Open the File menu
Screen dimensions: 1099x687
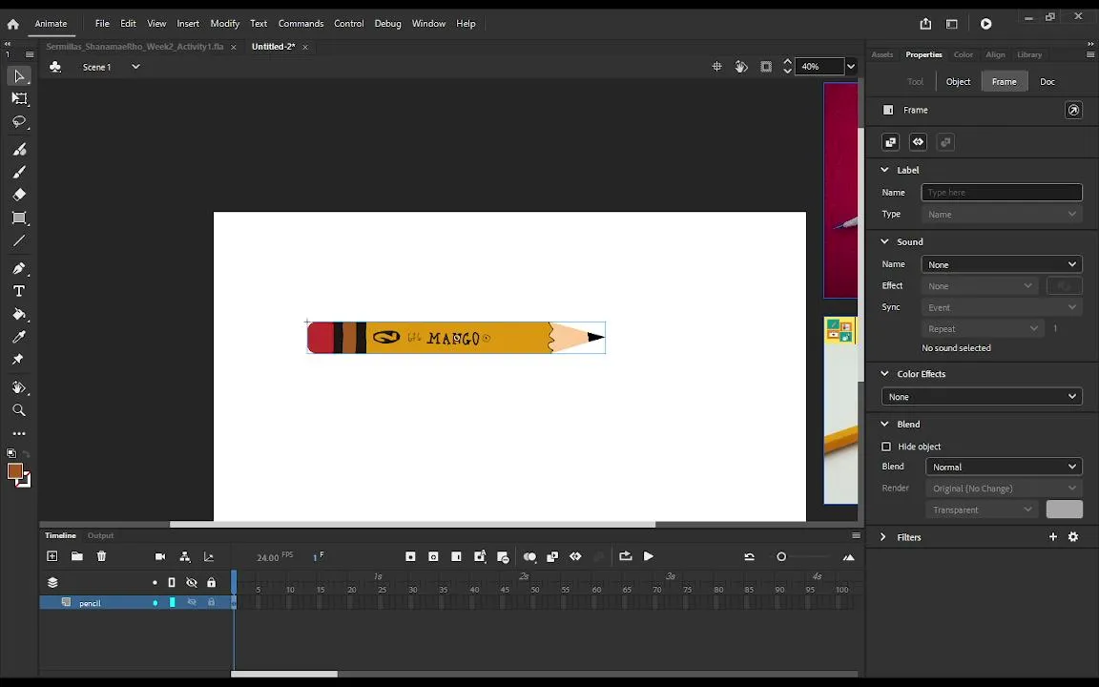(x=102, y=24)
